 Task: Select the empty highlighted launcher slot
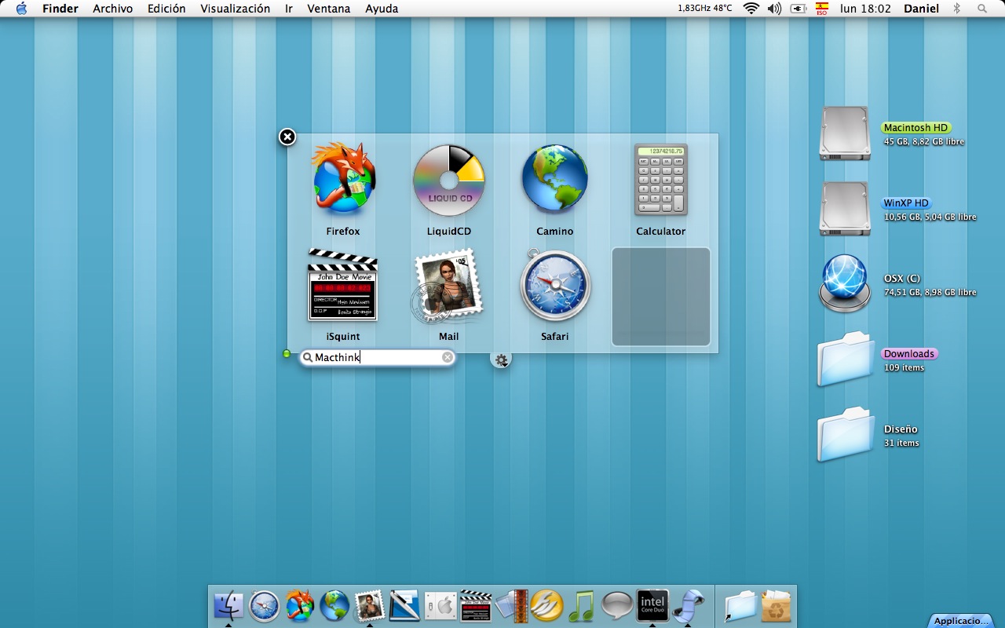pos(660,296)
